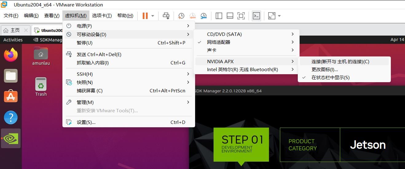Select 抓取输入内容(I) menu item

[129, 63]
